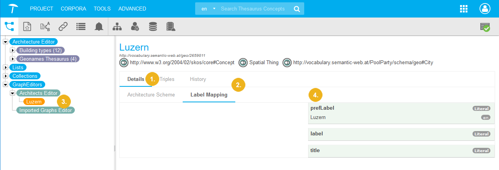Open the chain link icon in toolbar

pos(63,26)
